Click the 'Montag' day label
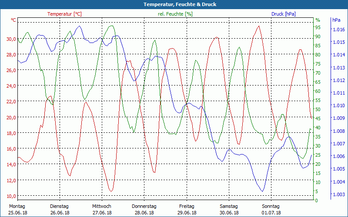Screen dimensions: 348x217 (17, 207)
